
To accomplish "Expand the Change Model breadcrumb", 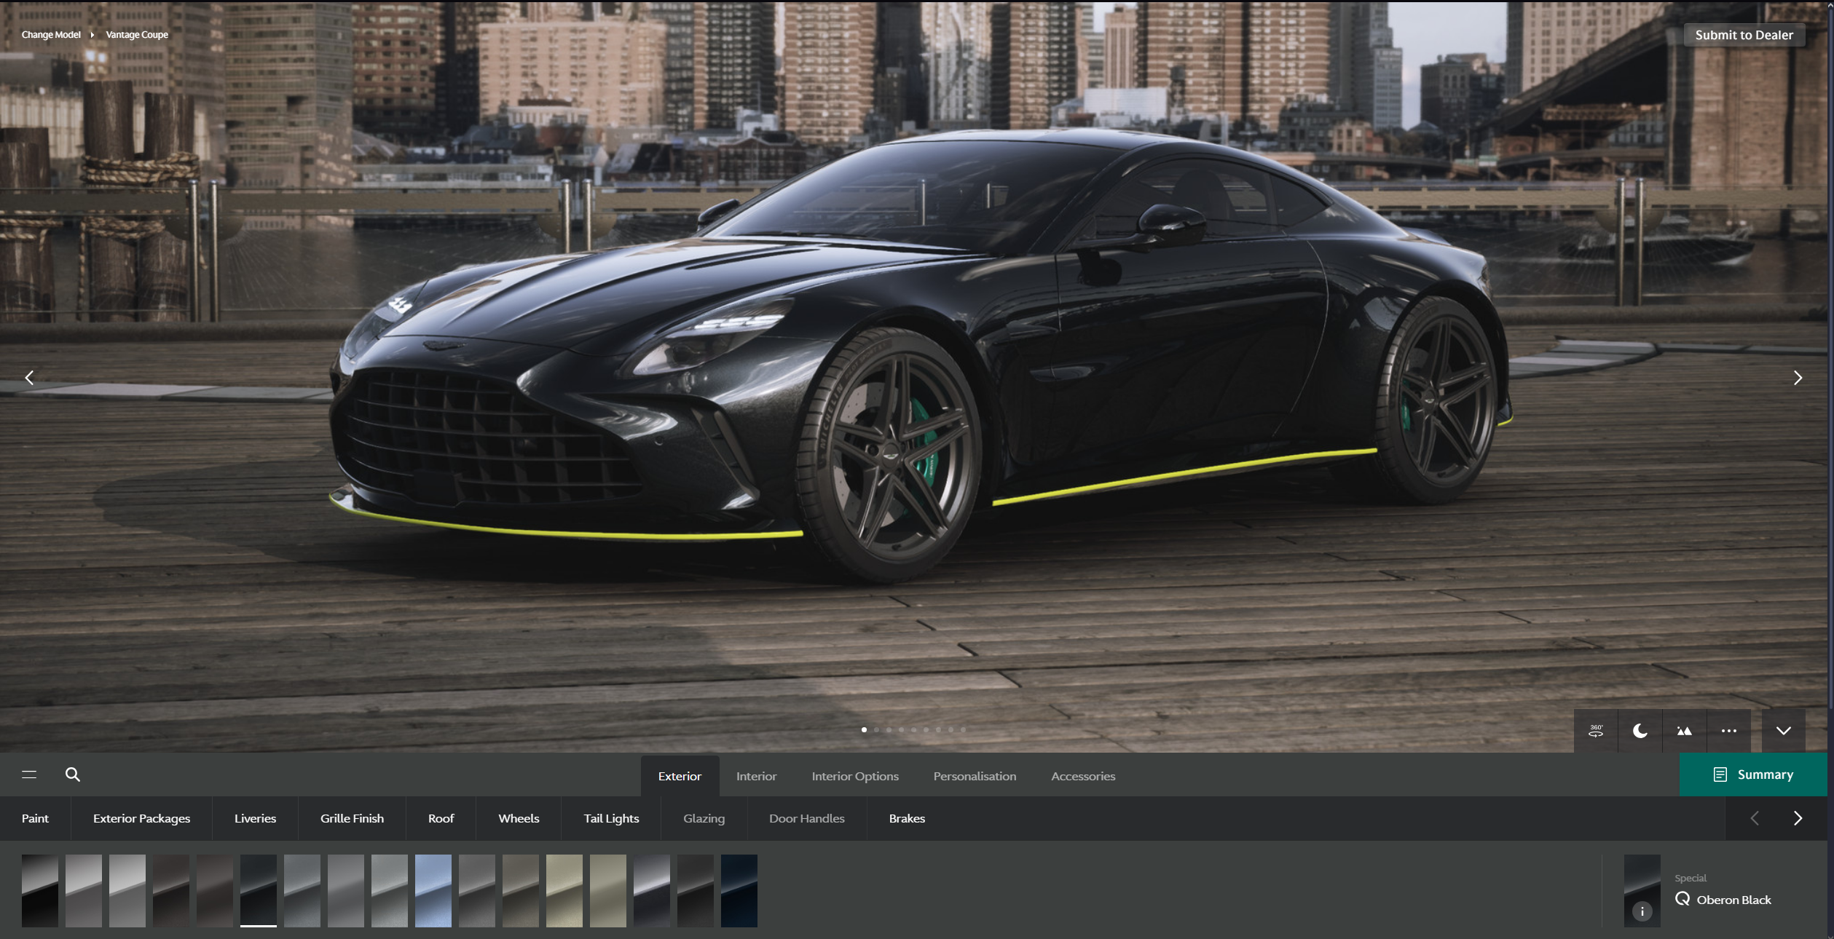I will click(51, 35).
